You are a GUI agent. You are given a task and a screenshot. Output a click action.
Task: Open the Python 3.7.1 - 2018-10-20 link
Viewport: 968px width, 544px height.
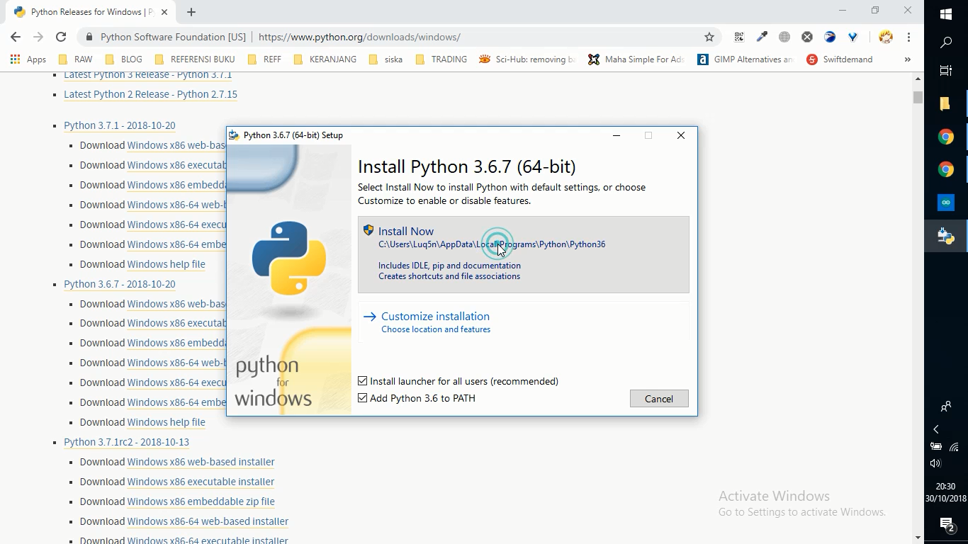coord(119,125)
